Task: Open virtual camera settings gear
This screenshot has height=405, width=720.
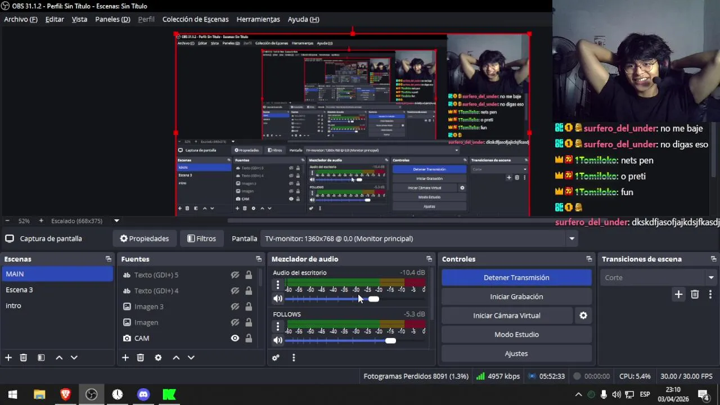Action: [x=583, y=316]
